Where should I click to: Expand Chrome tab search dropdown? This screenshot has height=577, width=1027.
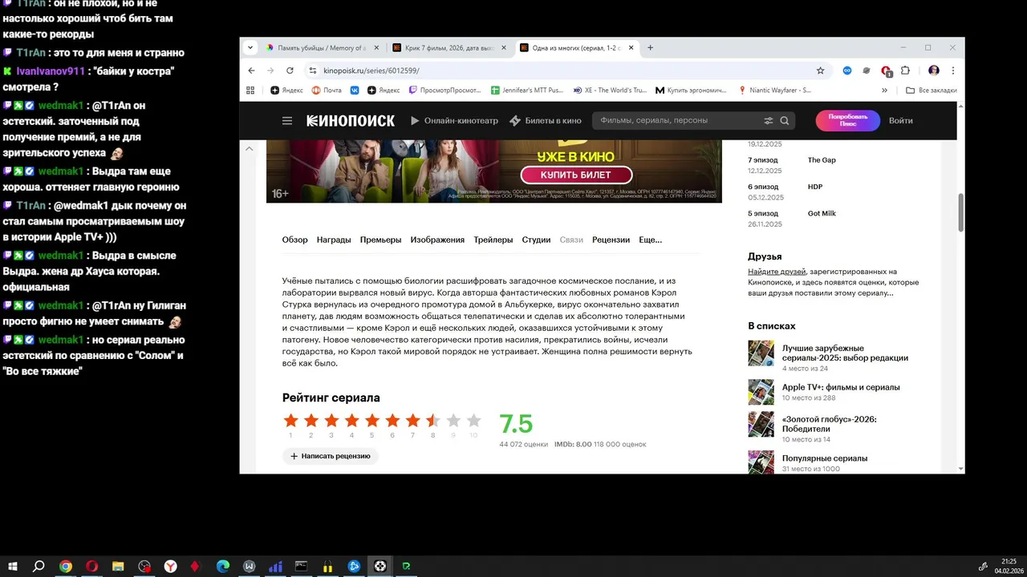(250, 47)
